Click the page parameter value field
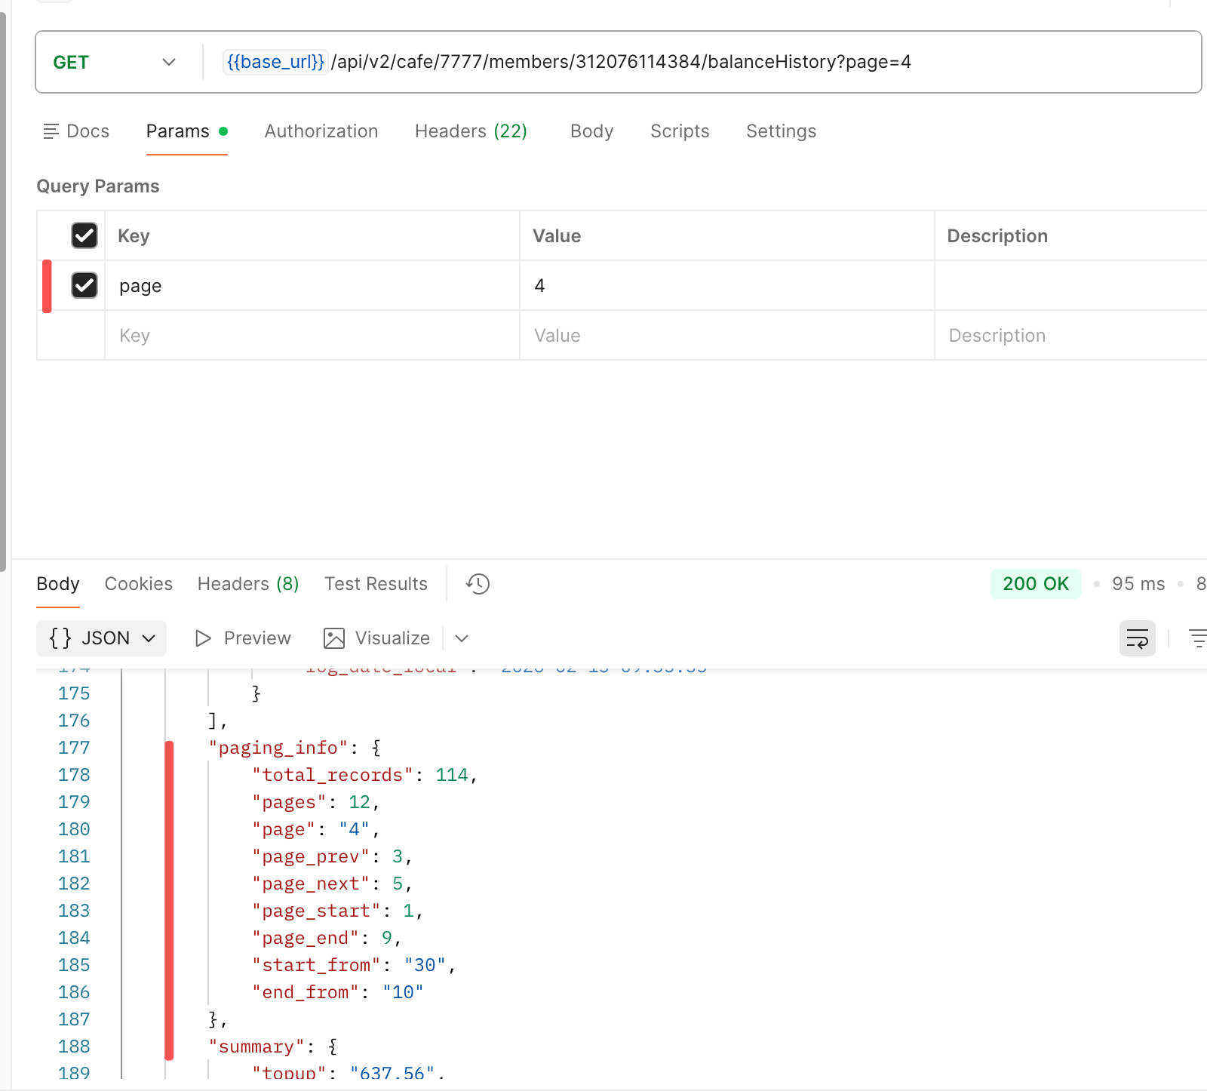 (724, 286)
